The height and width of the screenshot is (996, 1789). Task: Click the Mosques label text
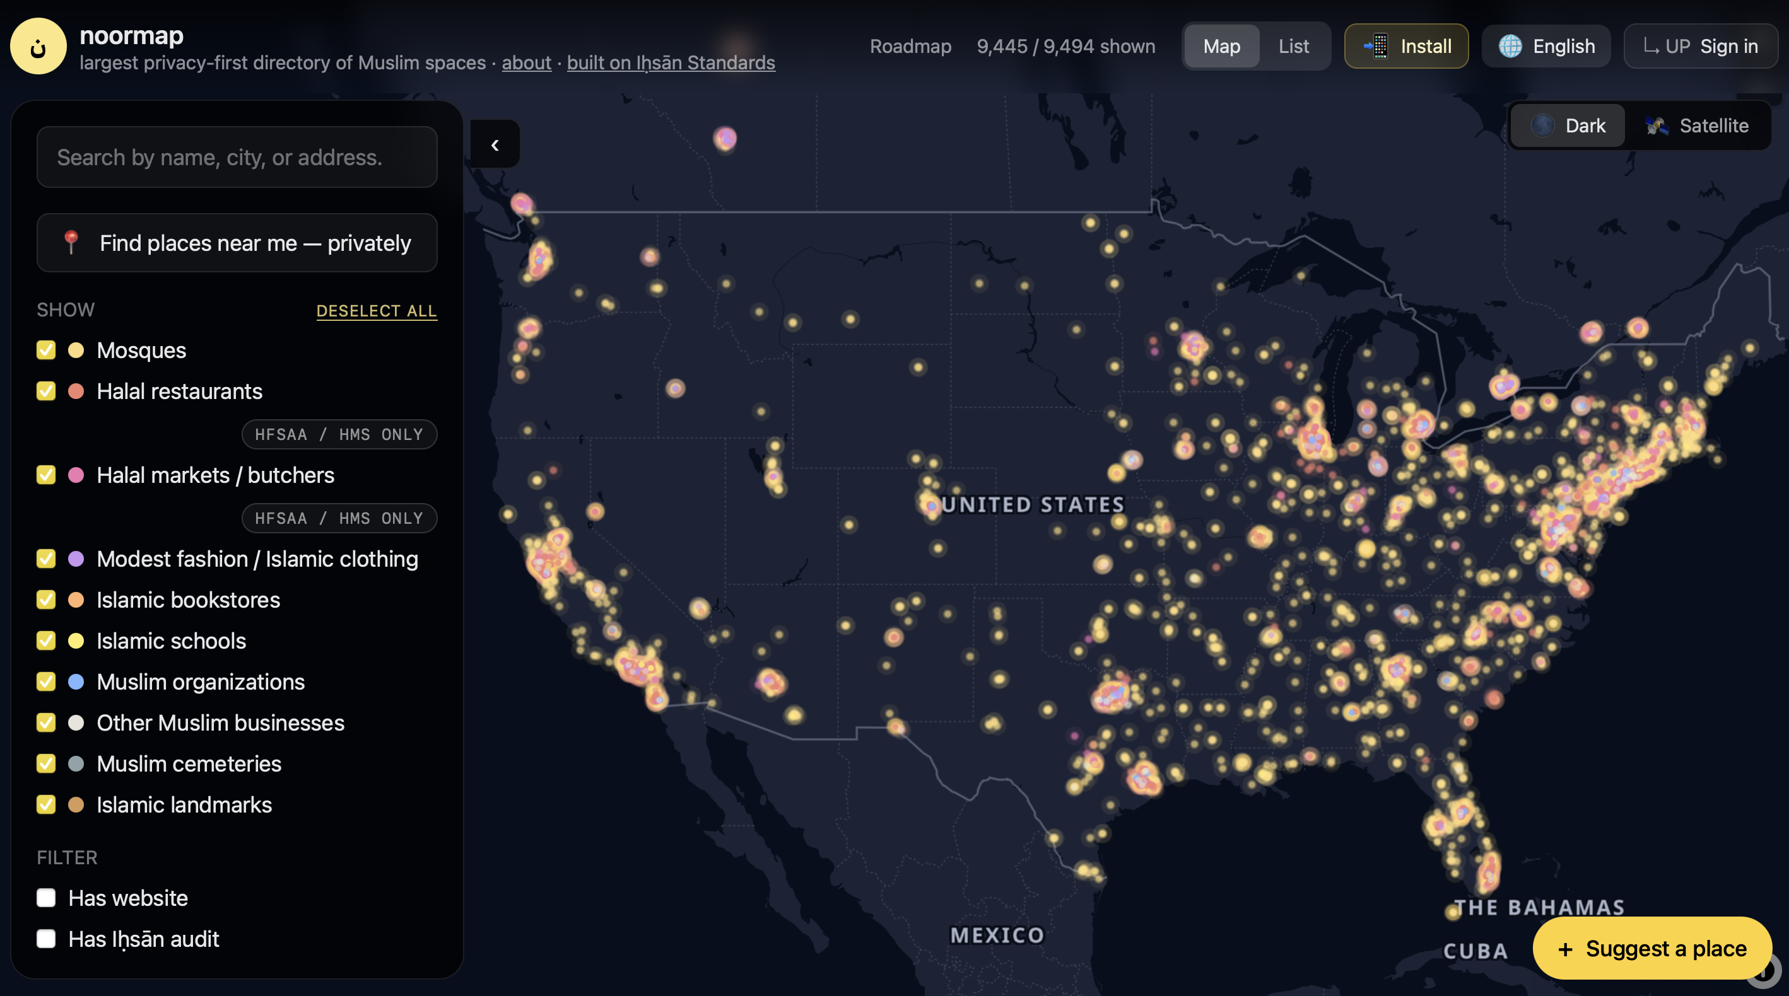point(142,350)
